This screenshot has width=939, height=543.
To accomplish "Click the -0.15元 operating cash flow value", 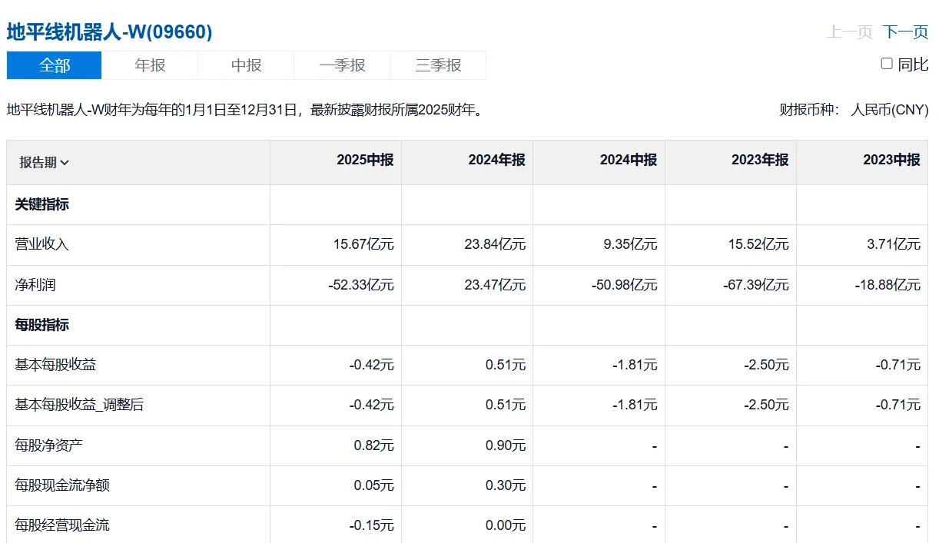I will (372, 525).
